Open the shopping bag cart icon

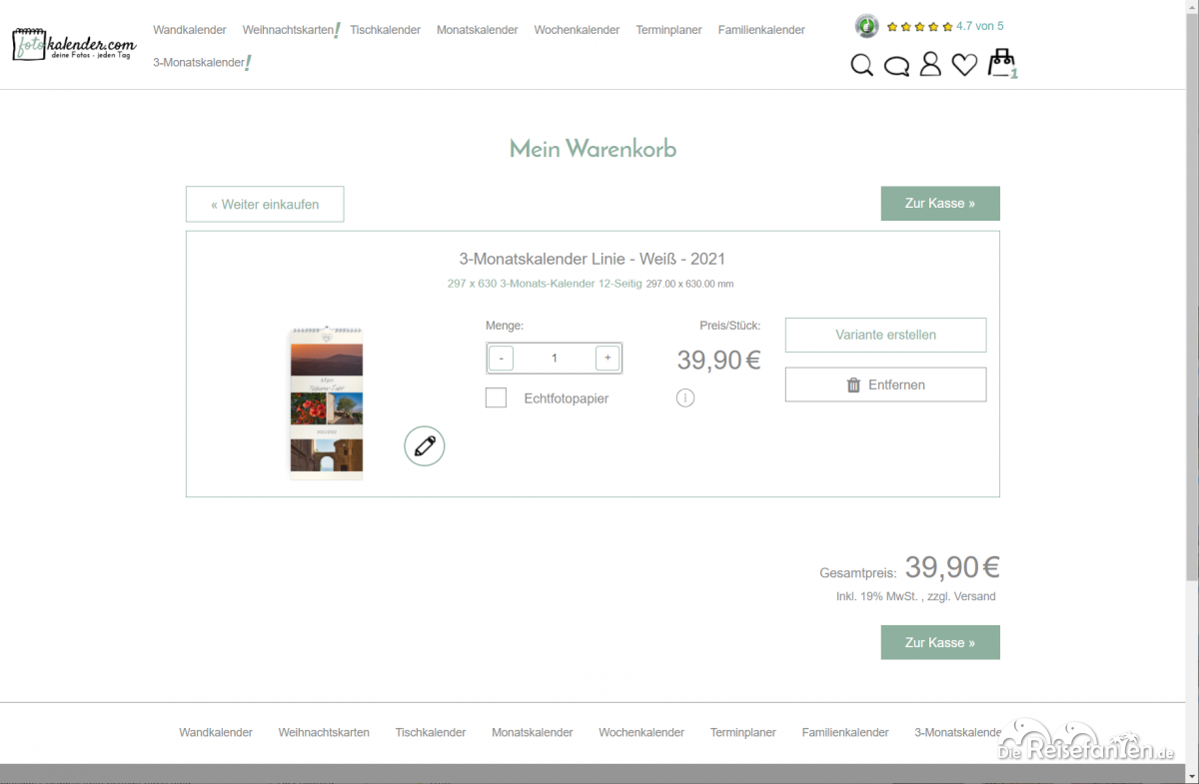click(1001, 64)
